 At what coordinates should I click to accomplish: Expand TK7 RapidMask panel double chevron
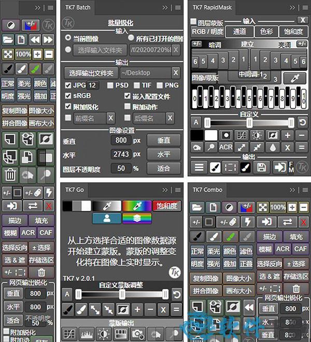tap(292, 8)
